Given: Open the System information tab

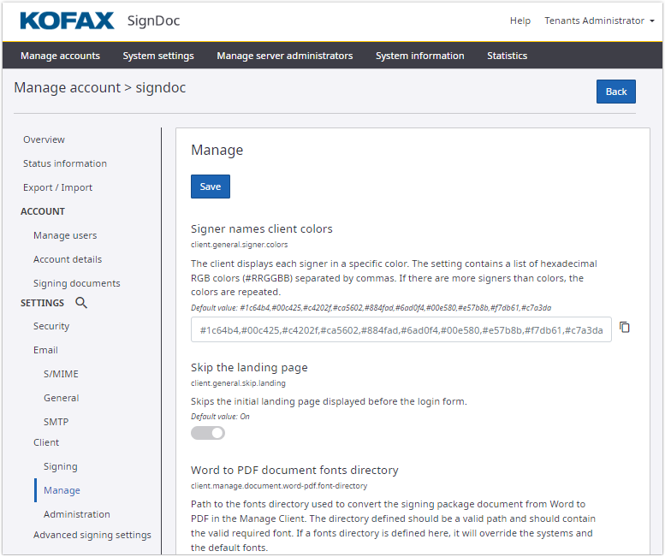Looking at the screenshot, I should click(419, 56).
